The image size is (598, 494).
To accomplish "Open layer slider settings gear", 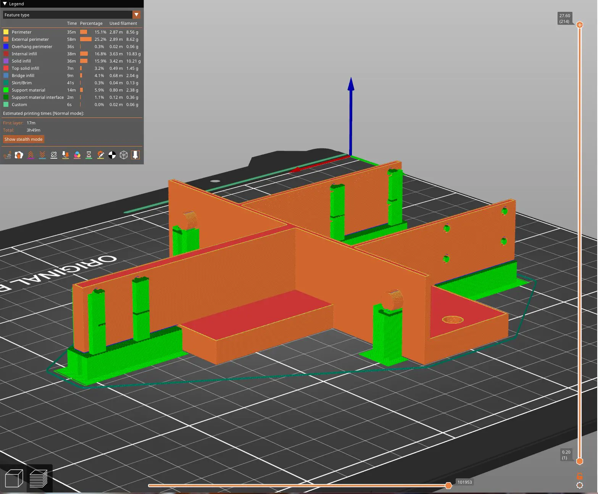I will coord(579,485).
